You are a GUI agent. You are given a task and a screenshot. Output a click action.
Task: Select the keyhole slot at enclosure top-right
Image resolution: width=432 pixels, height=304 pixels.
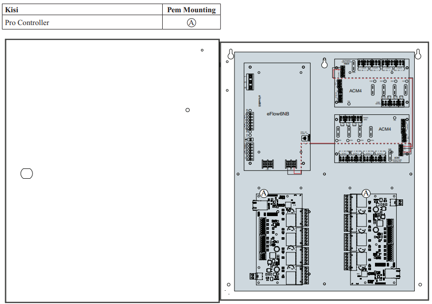pyautogui.click(x=418, y=54)
